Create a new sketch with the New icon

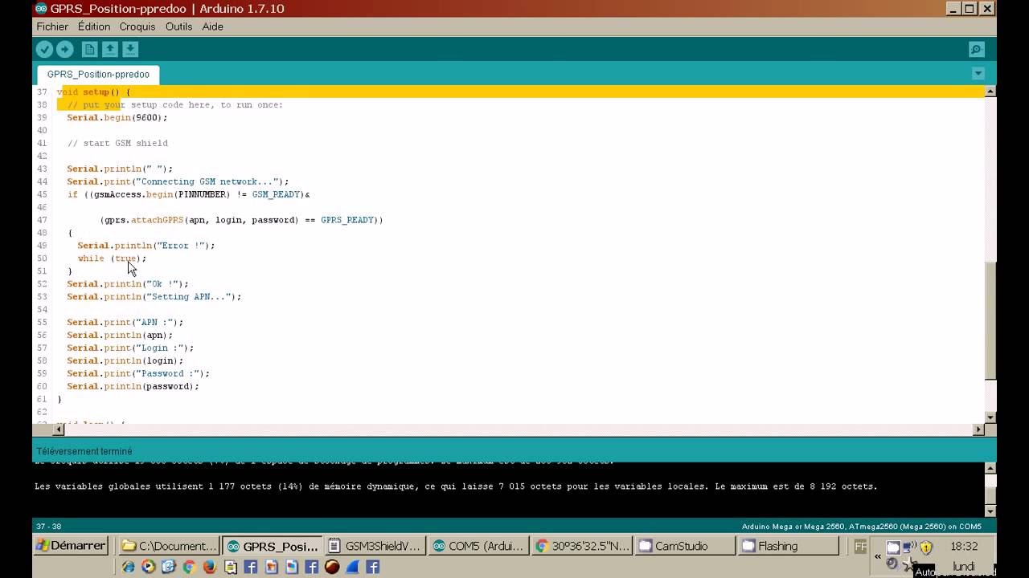pos(90,50)
